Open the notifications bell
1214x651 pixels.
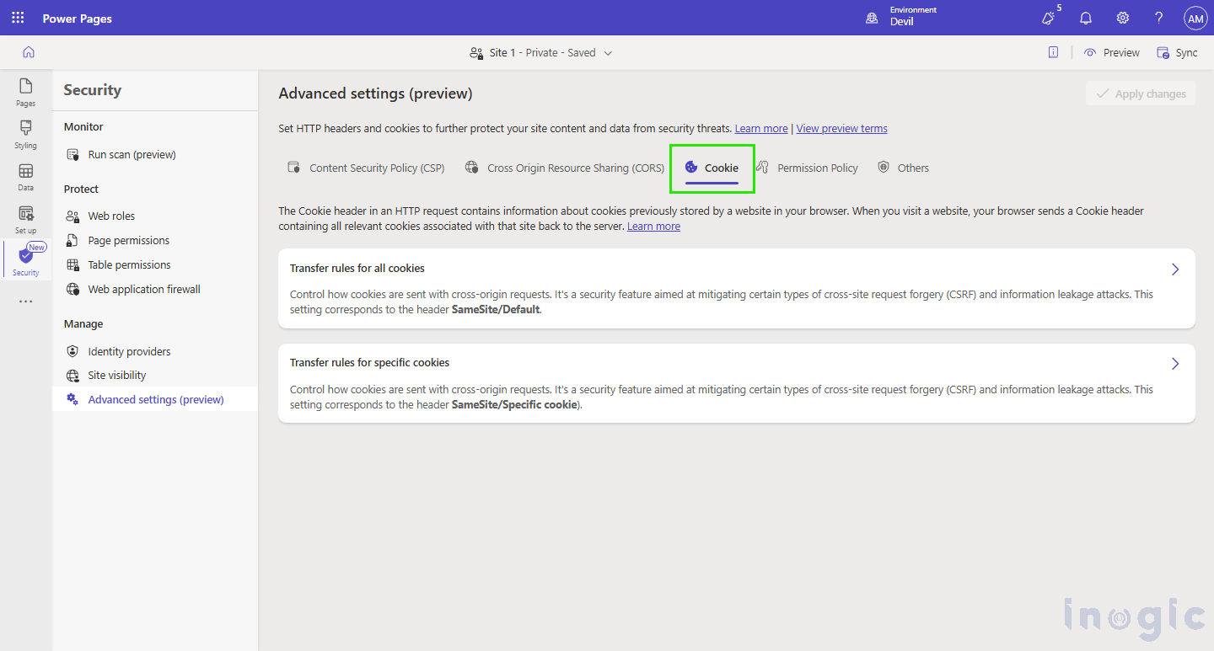tap(1086, 18)
